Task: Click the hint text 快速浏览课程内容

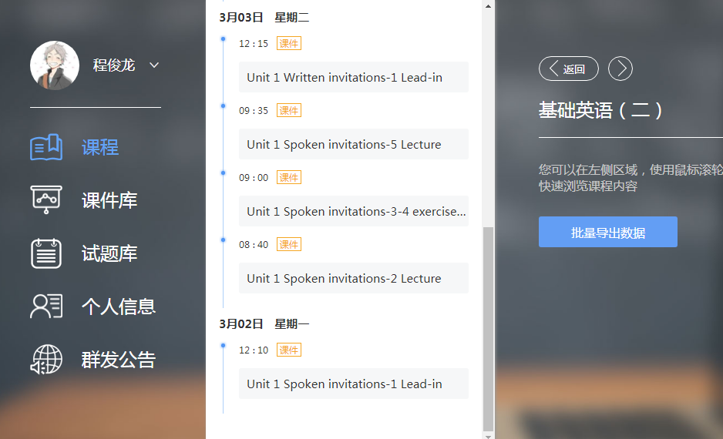Action: [588, 186]
